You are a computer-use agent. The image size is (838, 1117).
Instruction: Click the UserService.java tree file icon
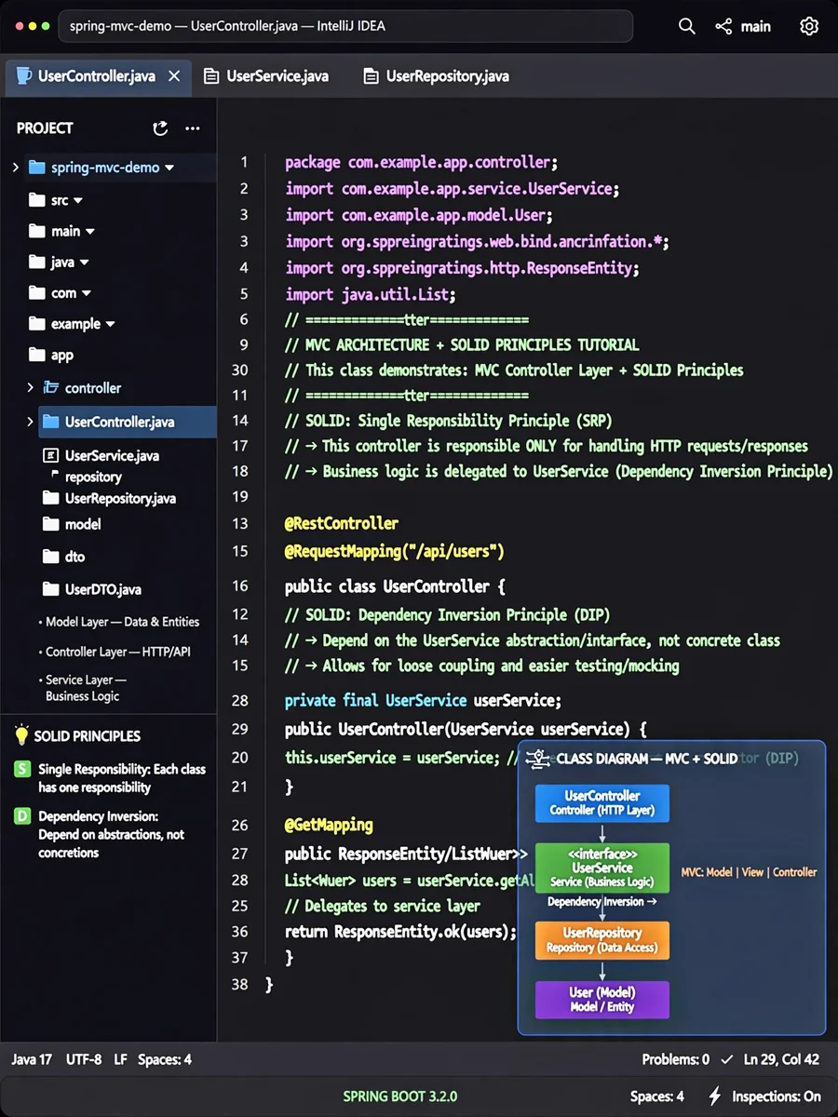pos(51,456)
